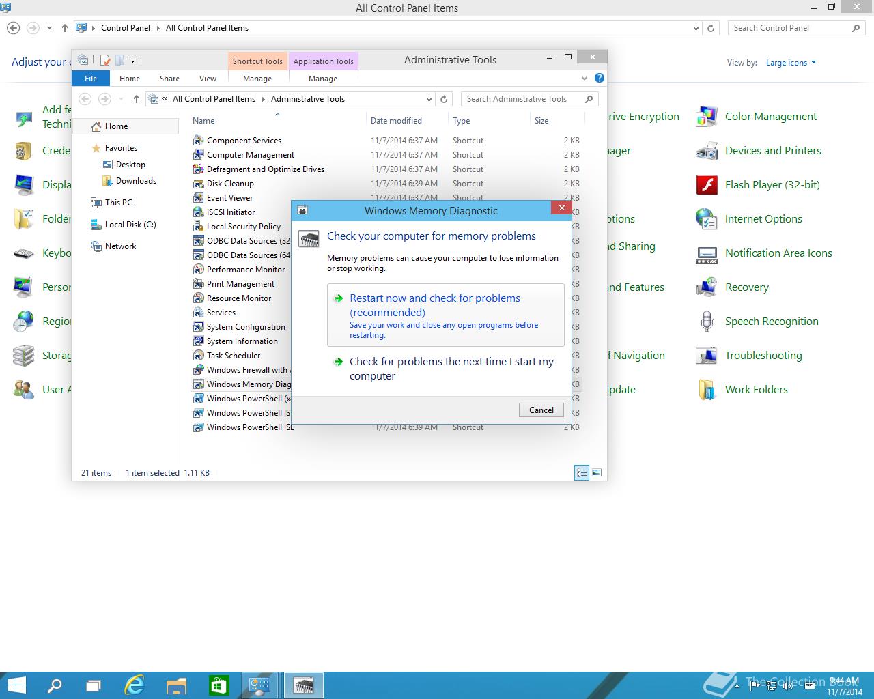This screenshot has height=699, width=874.
Task: Click the iSCSI Initiator shortcut icon
Action: pos(198,212)
